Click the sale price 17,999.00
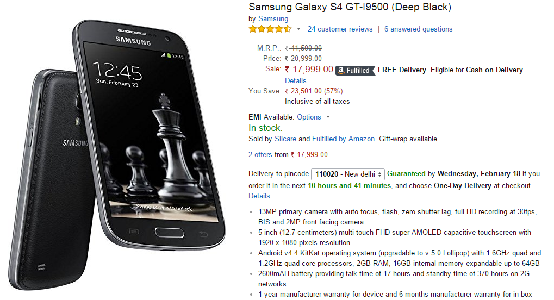 [309, 69]
